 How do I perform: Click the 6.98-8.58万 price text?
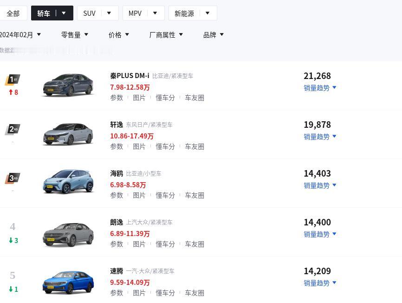(128, 184)
